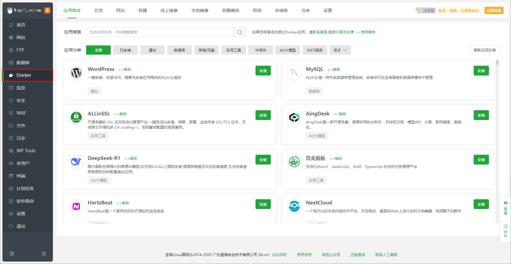The width and height of the screenshot is (511, 264).
Task: Click the AingDesk app logo
Action: (x=294, y=118)
